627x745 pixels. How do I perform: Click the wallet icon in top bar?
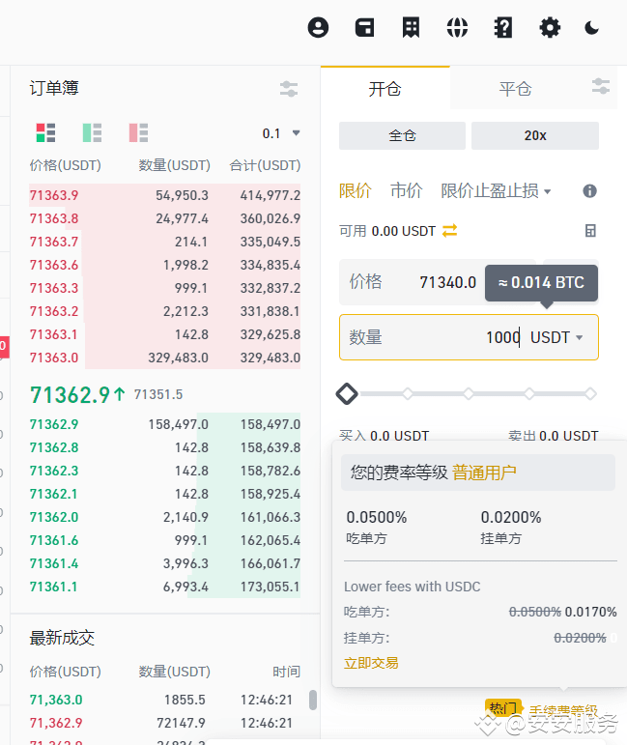364,27
